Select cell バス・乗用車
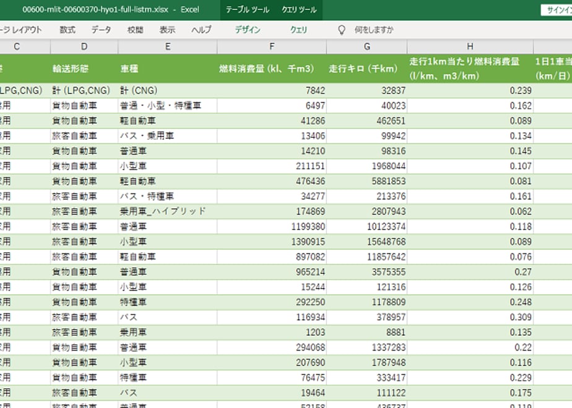This screenshot has width=572, height=408. click(x=167, y=136)
